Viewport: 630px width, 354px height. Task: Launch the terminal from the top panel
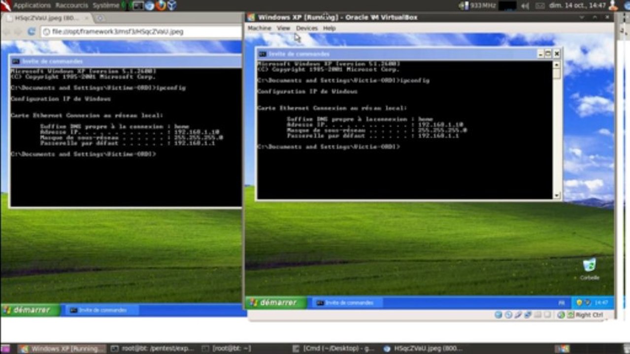(138, 5)
